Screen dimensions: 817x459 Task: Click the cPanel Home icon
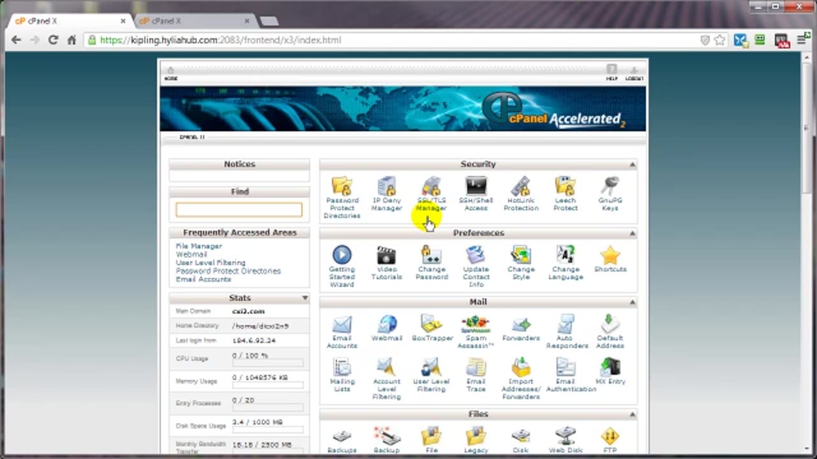point(170,73)
